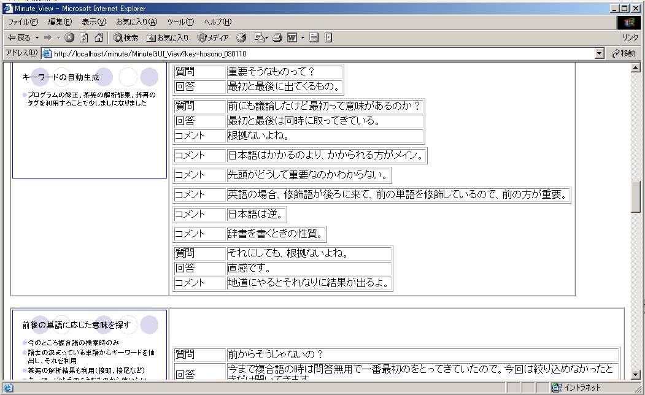Screen dimensions: 645x395
Task: Open the Help (ヘルプ) menu
Action: 218,22
